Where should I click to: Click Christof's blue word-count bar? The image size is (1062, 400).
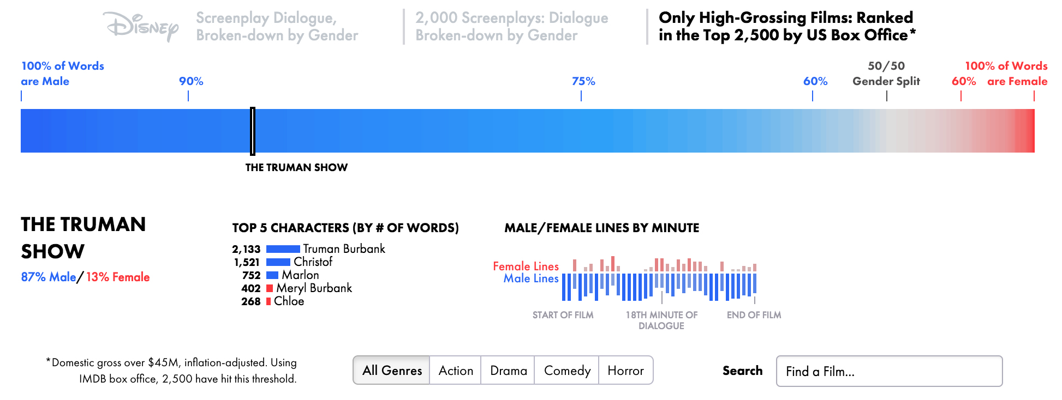click(x=278, y=262)
